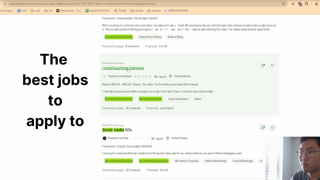Click the AI Content Creation tag

[x=186, y=161]
